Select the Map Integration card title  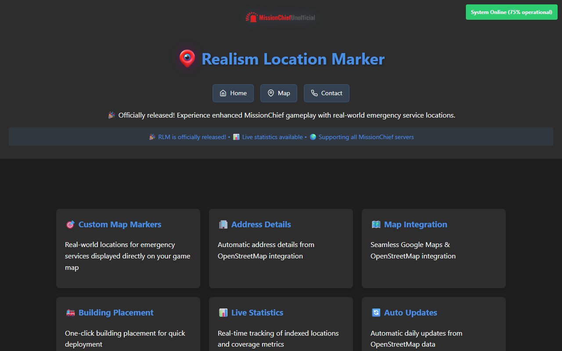[416, 224]
